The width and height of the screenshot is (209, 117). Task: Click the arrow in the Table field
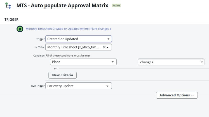[107, 48]
